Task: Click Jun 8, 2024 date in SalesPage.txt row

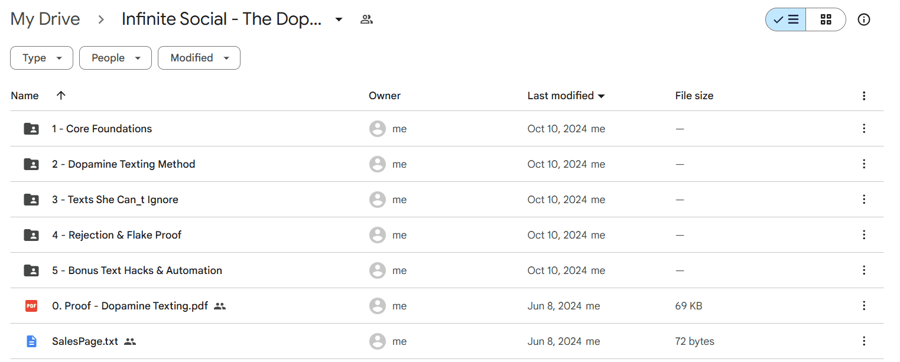Action: click(554, 341)
